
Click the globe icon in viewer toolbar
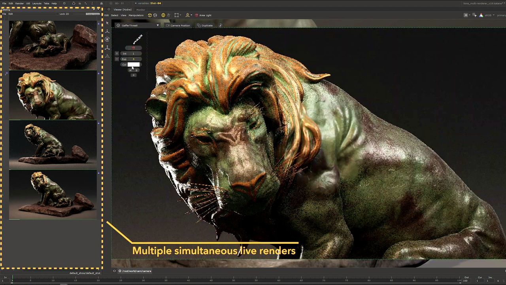pyautogui.click(x=155, y=15)
